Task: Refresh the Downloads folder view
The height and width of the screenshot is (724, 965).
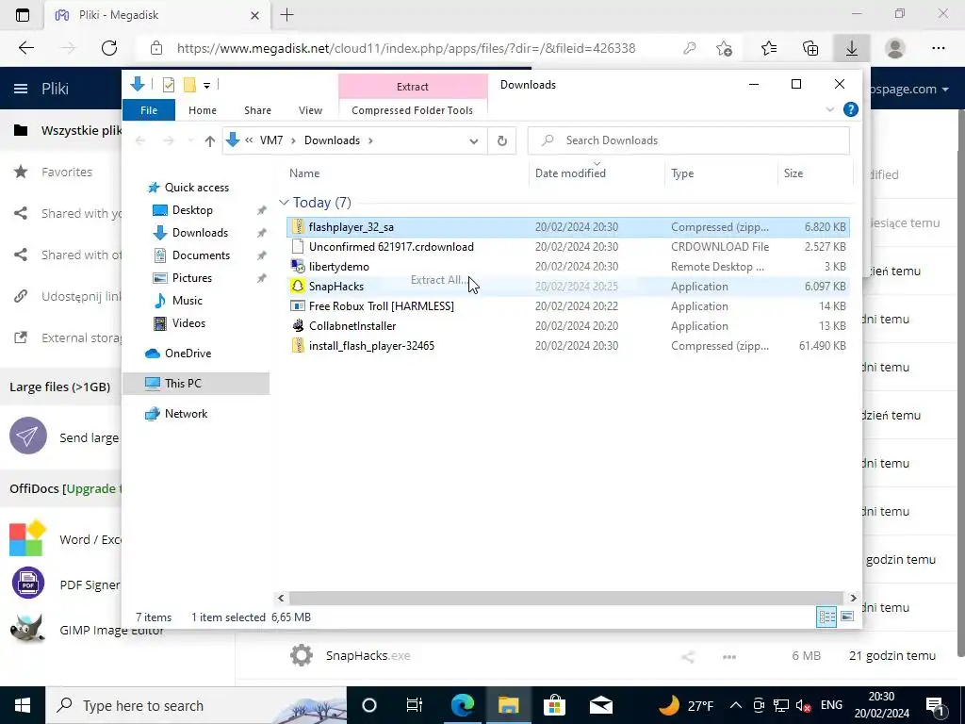Action: coord(502,141)
